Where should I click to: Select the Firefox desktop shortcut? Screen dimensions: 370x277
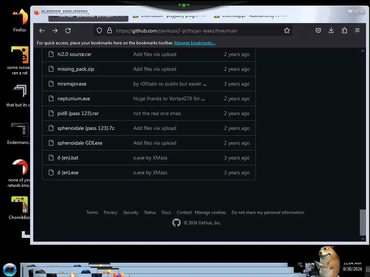20,21
